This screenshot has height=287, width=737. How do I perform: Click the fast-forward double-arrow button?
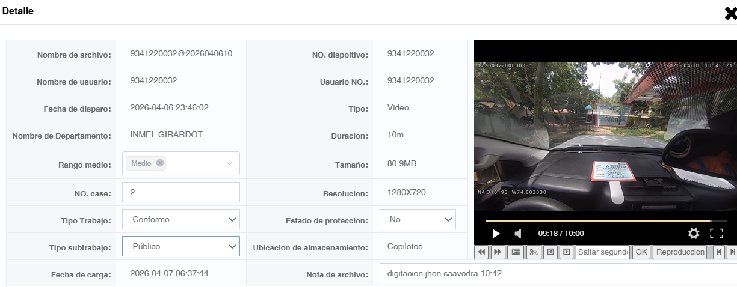pos(498,252)
